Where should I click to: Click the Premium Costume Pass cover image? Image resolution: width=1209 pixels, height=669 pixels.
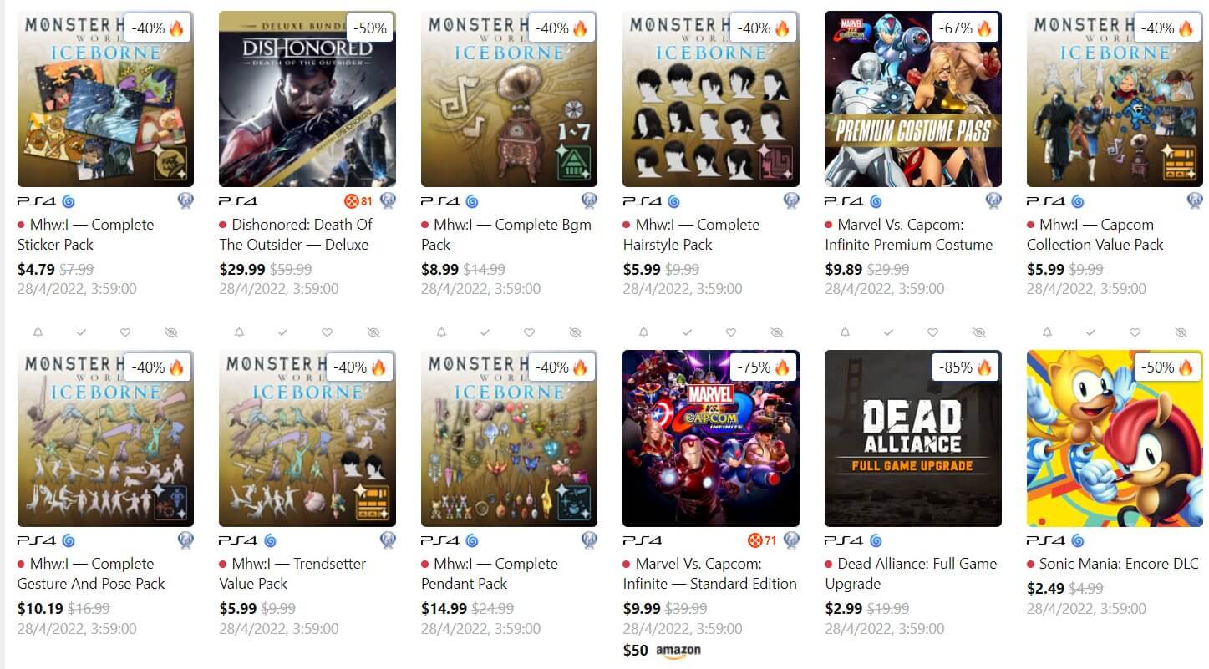tap(912, 99)
